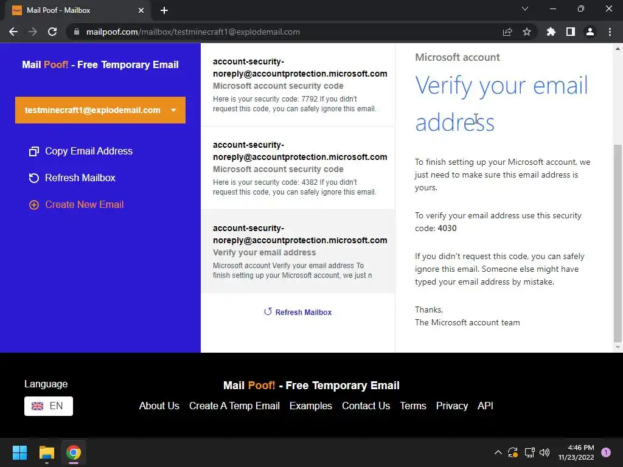
Task: Show hidden system tray icons
Action: (498, 452)
